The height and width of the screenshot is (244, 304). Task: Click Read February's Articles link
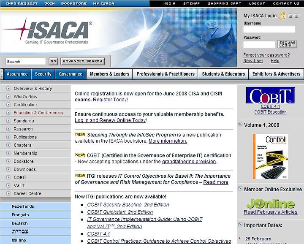click(x=271, y=212)
